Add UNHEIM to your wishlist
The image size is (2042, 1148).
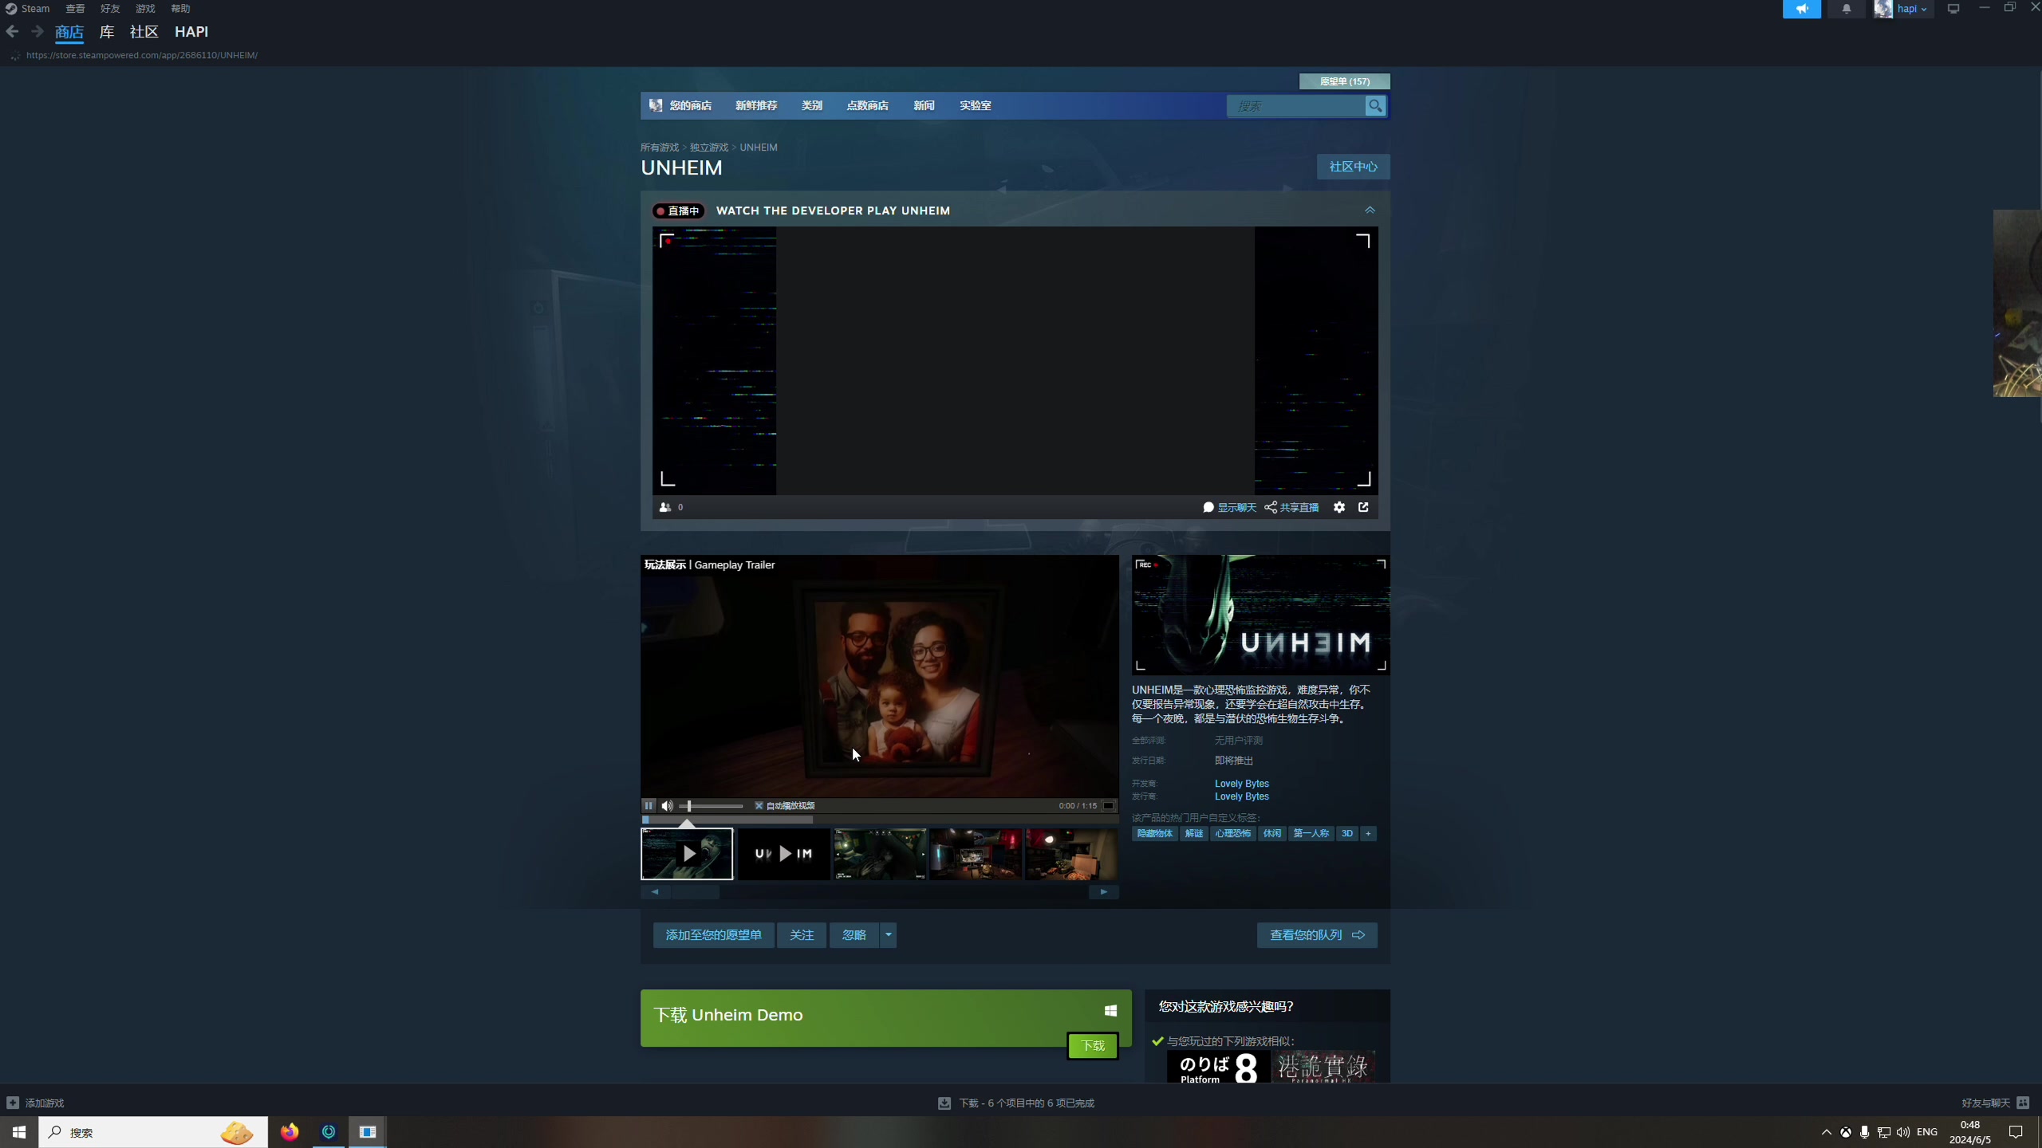[713, 934]
